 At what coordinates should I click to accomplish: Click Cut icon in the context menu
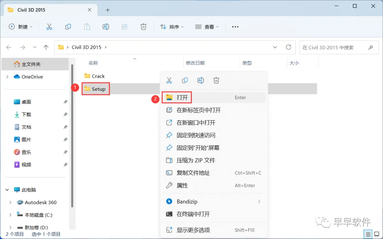point(169,80)
